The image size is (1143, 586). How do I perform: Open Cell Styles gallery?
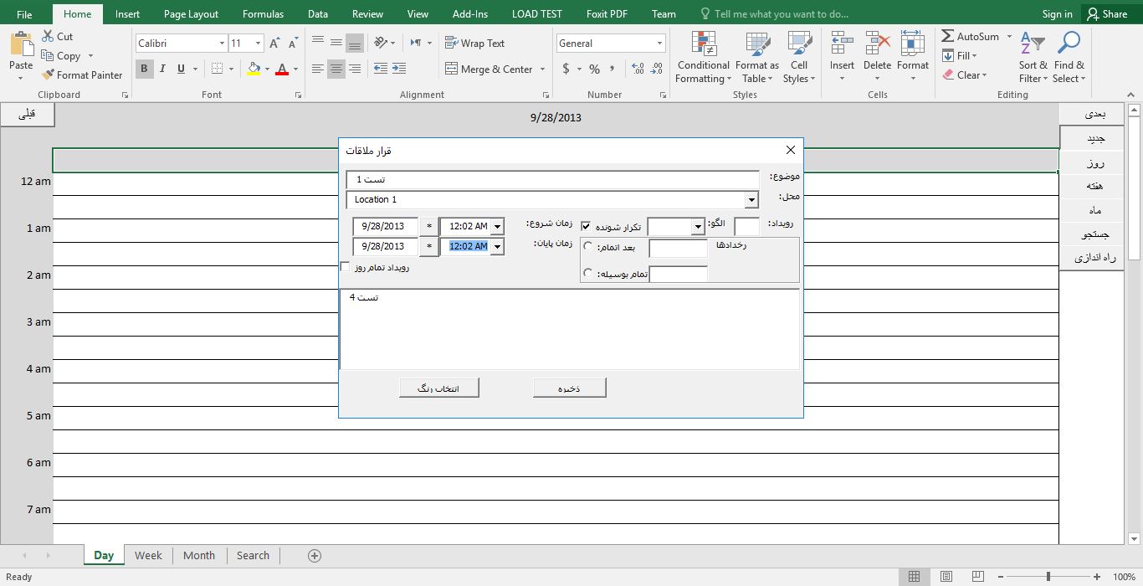[799, 57]
